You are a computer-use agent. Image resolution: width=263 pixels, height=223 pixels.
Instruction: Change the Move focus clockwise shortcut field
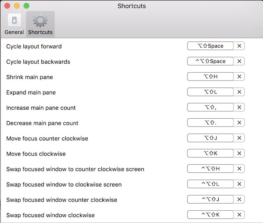(x=210, y=153)
